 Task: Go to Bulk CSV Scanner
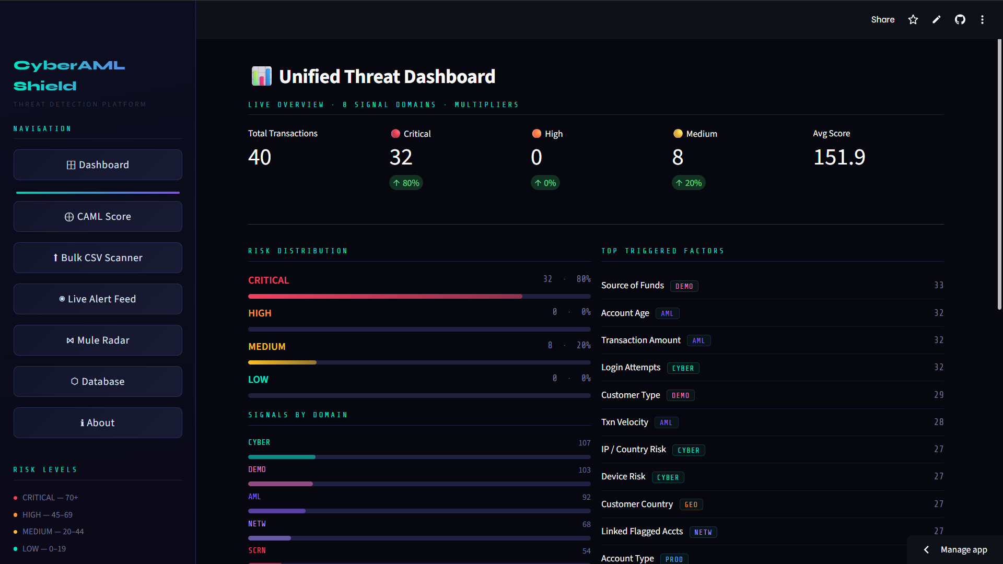(x=98, y=258)
